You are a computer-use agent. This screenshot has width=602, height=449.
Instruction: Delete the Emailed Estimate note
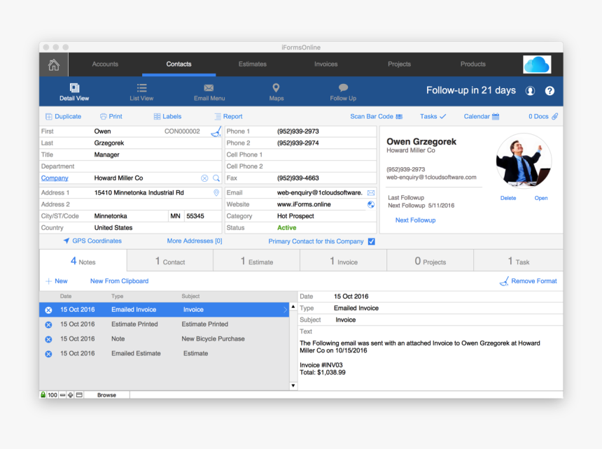[x=48, y=354]
